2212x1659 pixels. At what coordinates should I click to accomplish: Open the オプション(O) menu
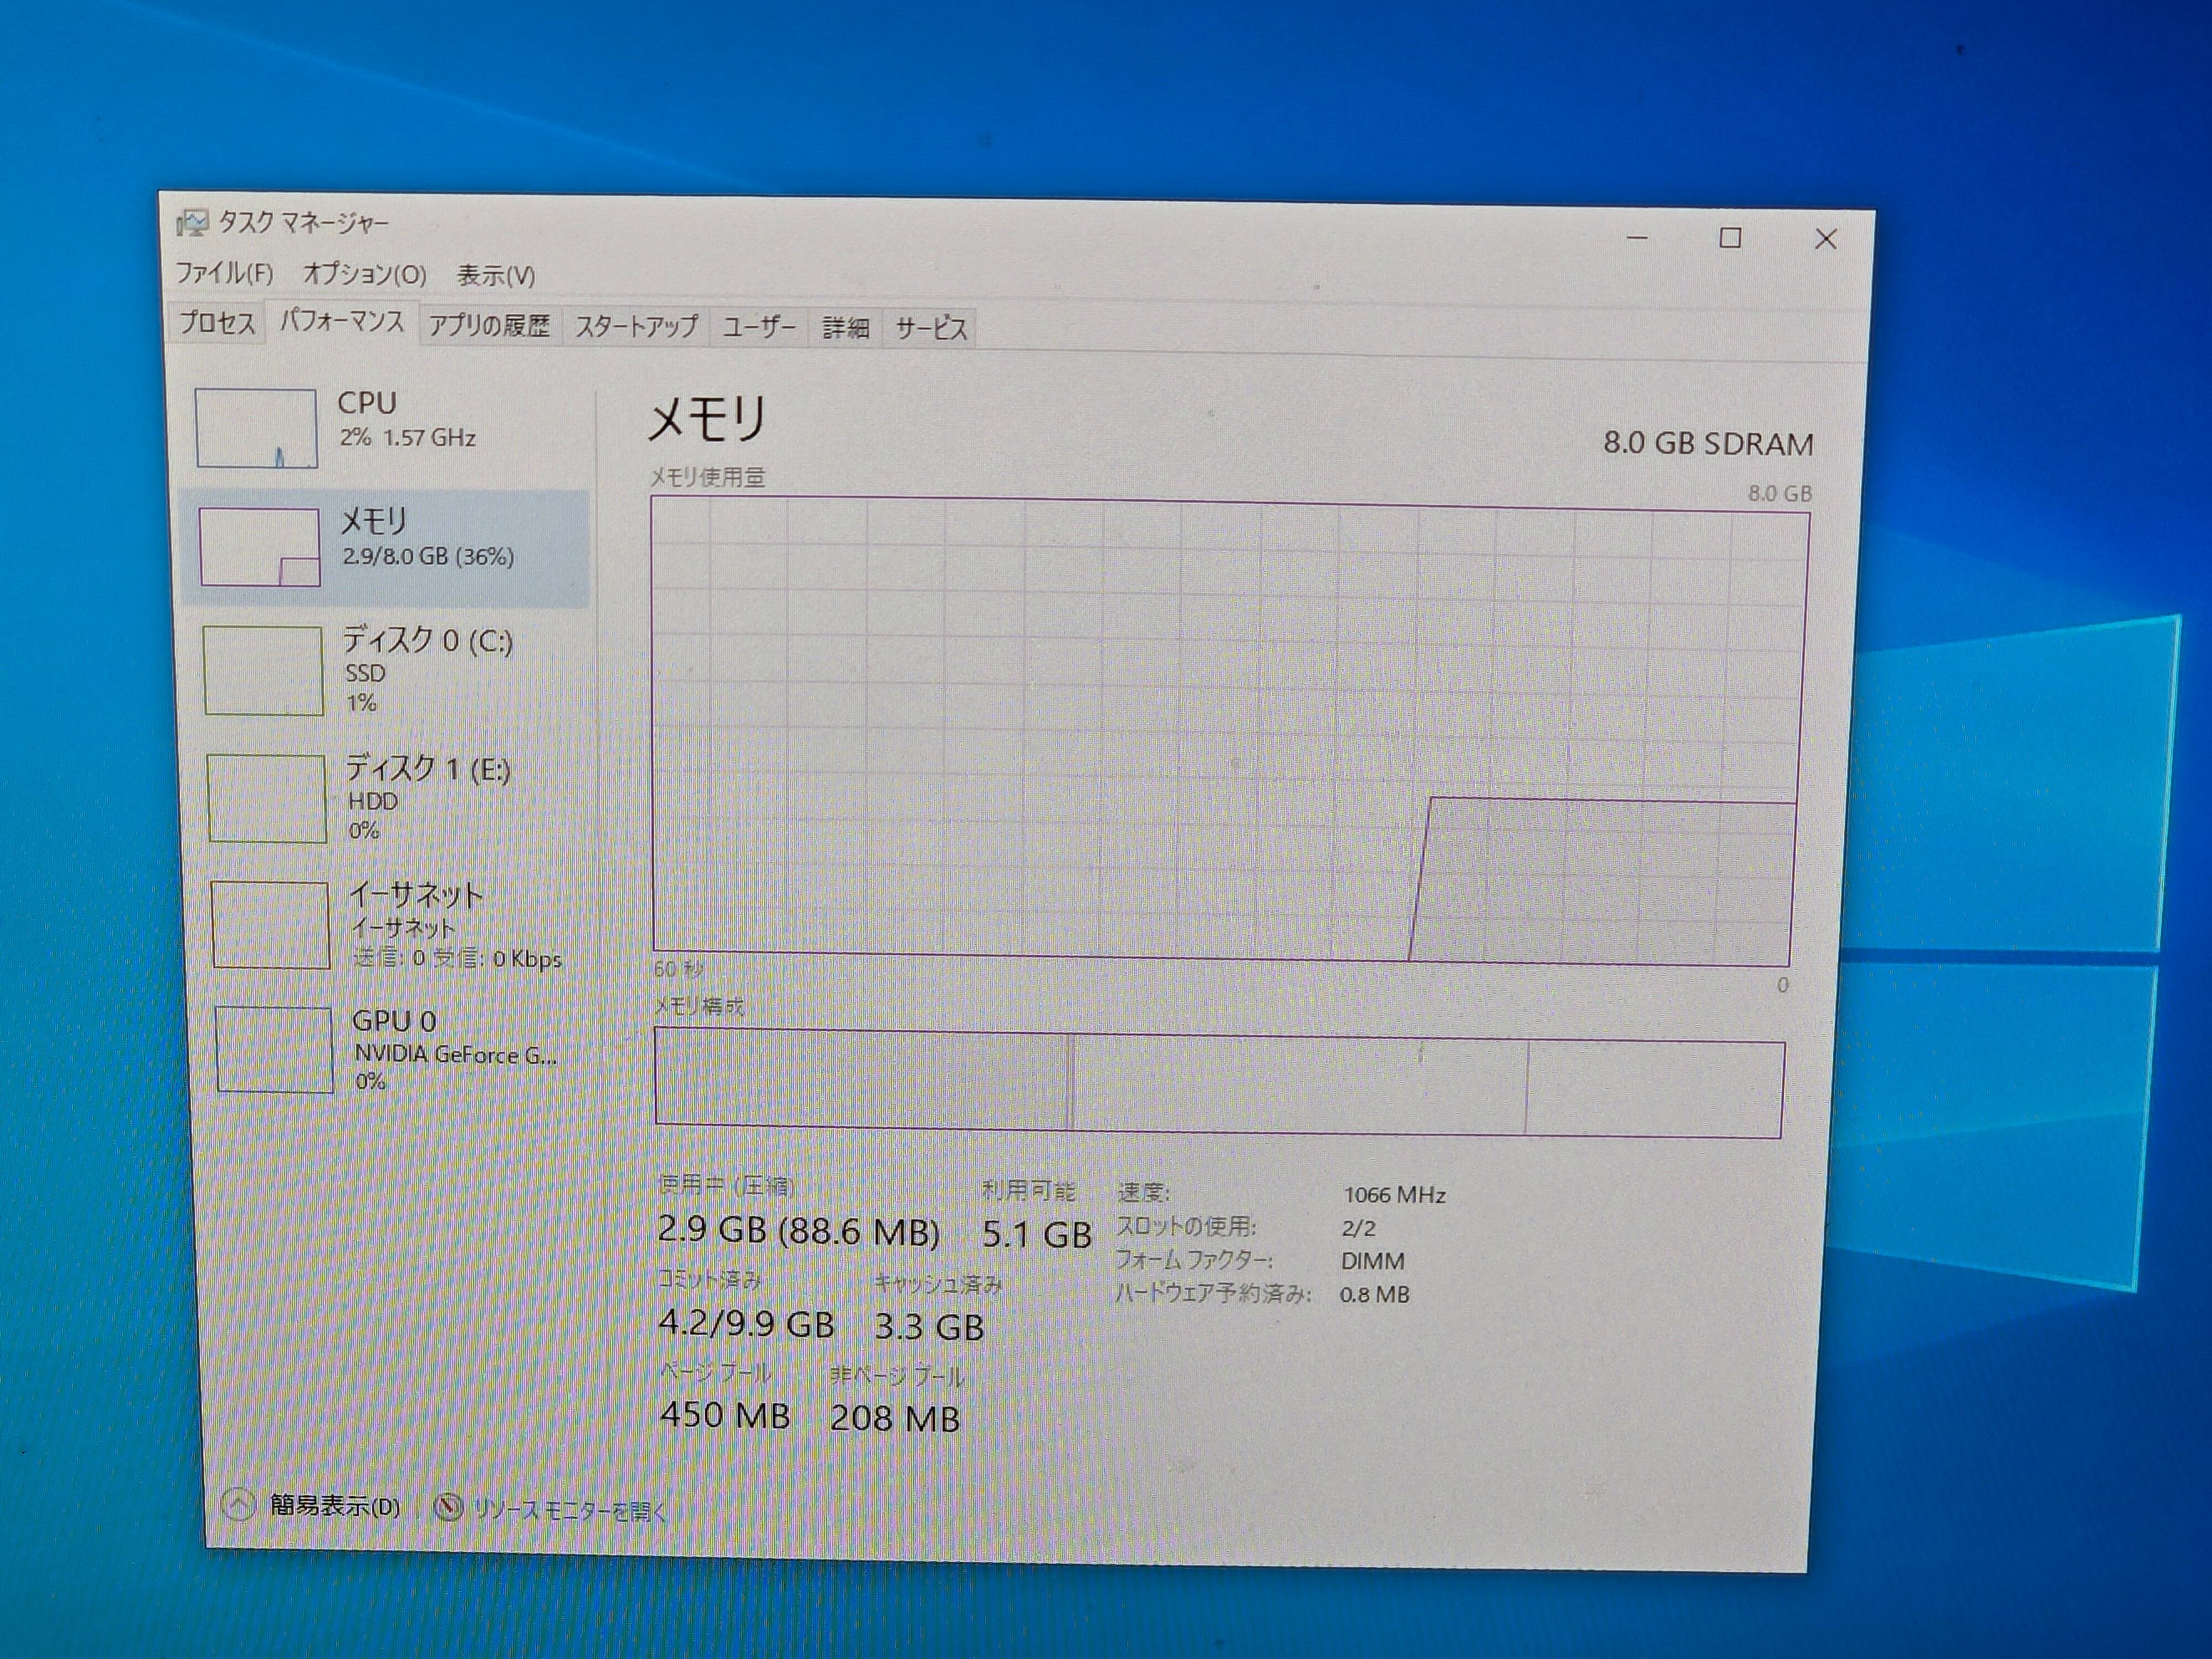pyautogui.click(x=364, y=274)
